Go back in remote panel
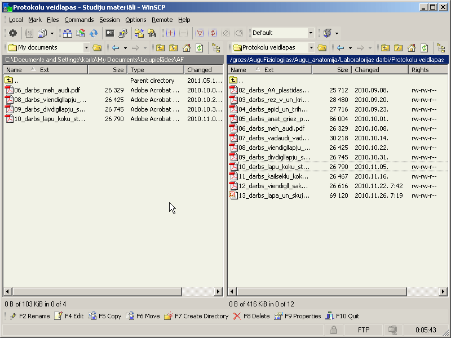This screenshot has width=451, height=338. coord(341,48)
